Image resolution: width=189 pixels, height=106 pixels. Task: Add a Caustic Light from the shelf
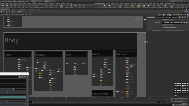153,6
